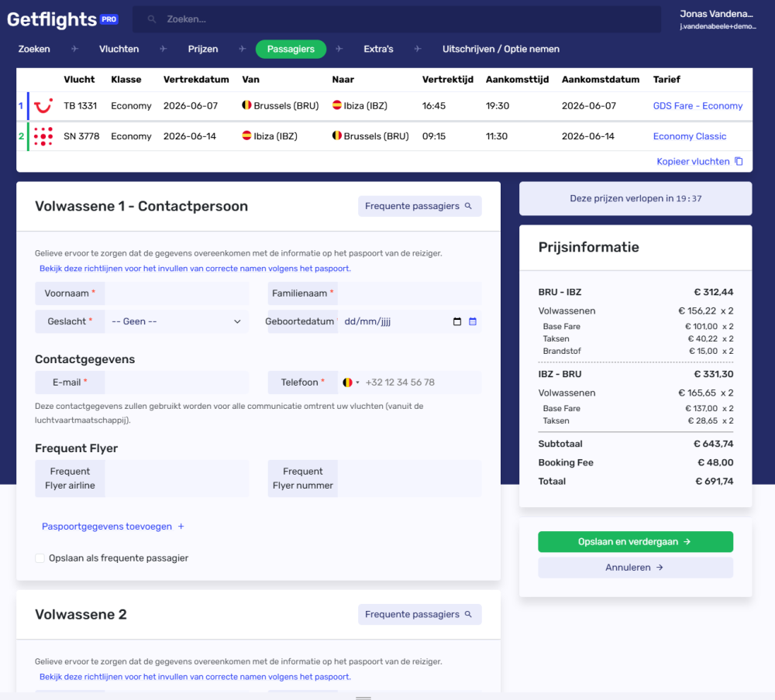Click the search magnifier in the top search bar
This screenshot has height=700, width=775.
(153, 19)
